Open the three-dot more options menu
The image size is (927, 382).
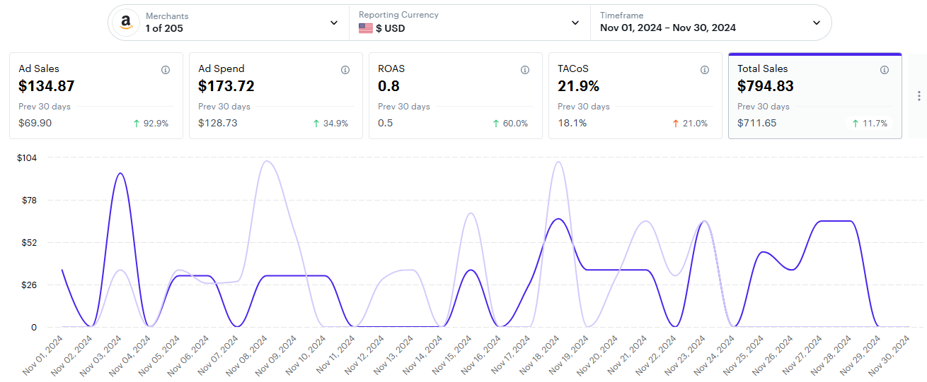click(x=919, y=96)
